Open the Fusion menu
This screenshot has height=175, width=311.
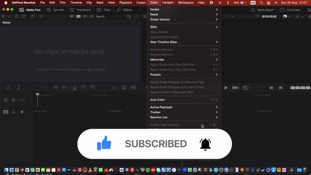(x=141, y=2)
